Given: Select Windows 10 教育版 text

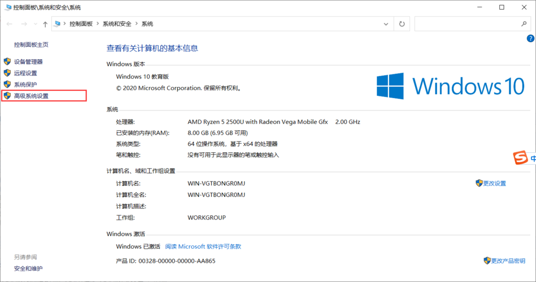Looking at the screenshot, I should (x=142, y=77).
